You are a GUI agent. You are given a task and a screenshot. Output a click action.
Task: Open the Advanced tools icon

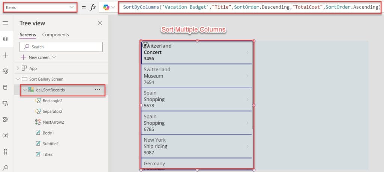pos(5,152)
